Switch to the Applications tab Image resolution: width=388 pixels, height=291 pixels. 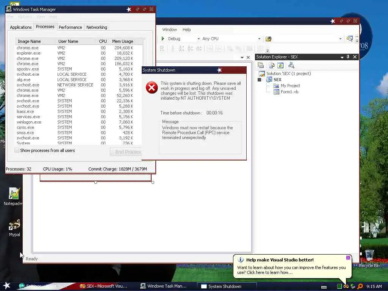[21, 27]
